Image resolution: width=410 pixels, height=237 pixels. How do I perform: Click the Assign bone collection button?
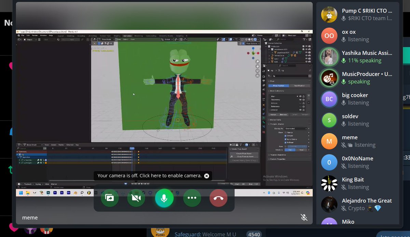pos(274,115)
